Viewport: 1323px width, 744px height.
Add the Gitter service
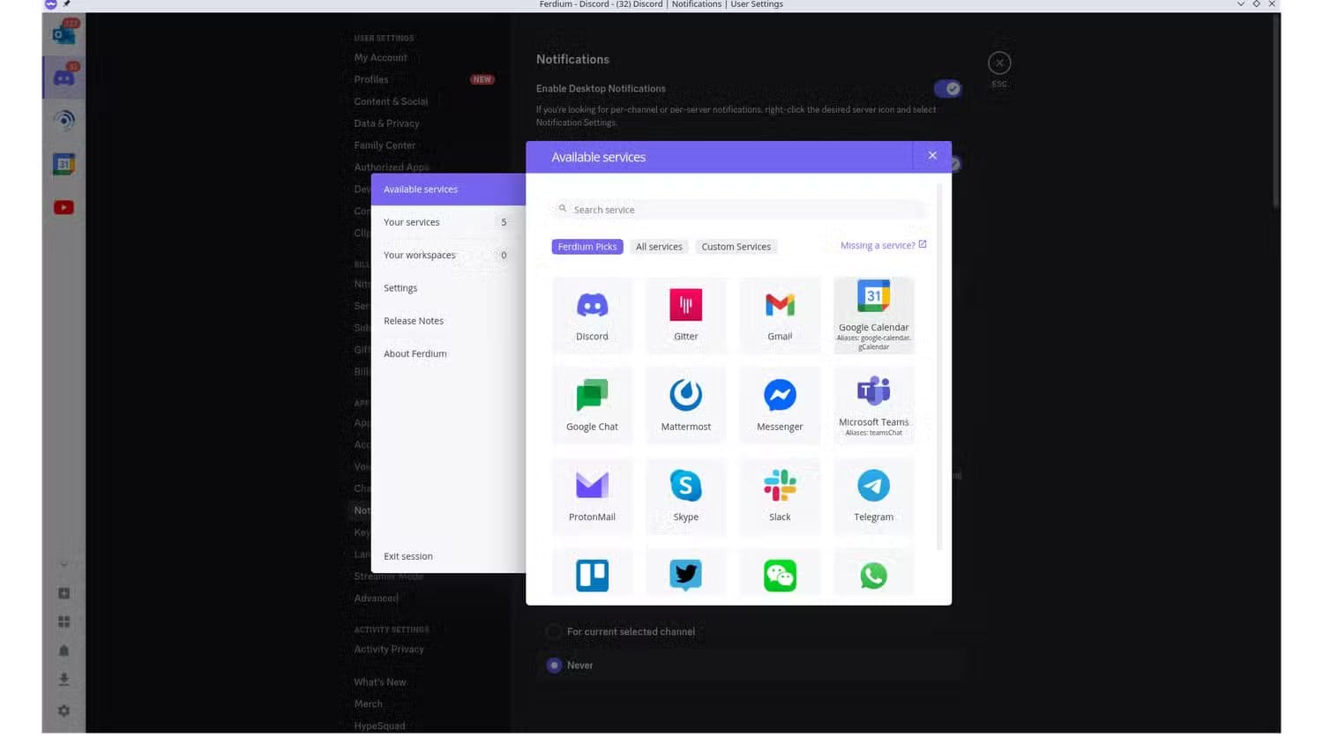[686, 316]
